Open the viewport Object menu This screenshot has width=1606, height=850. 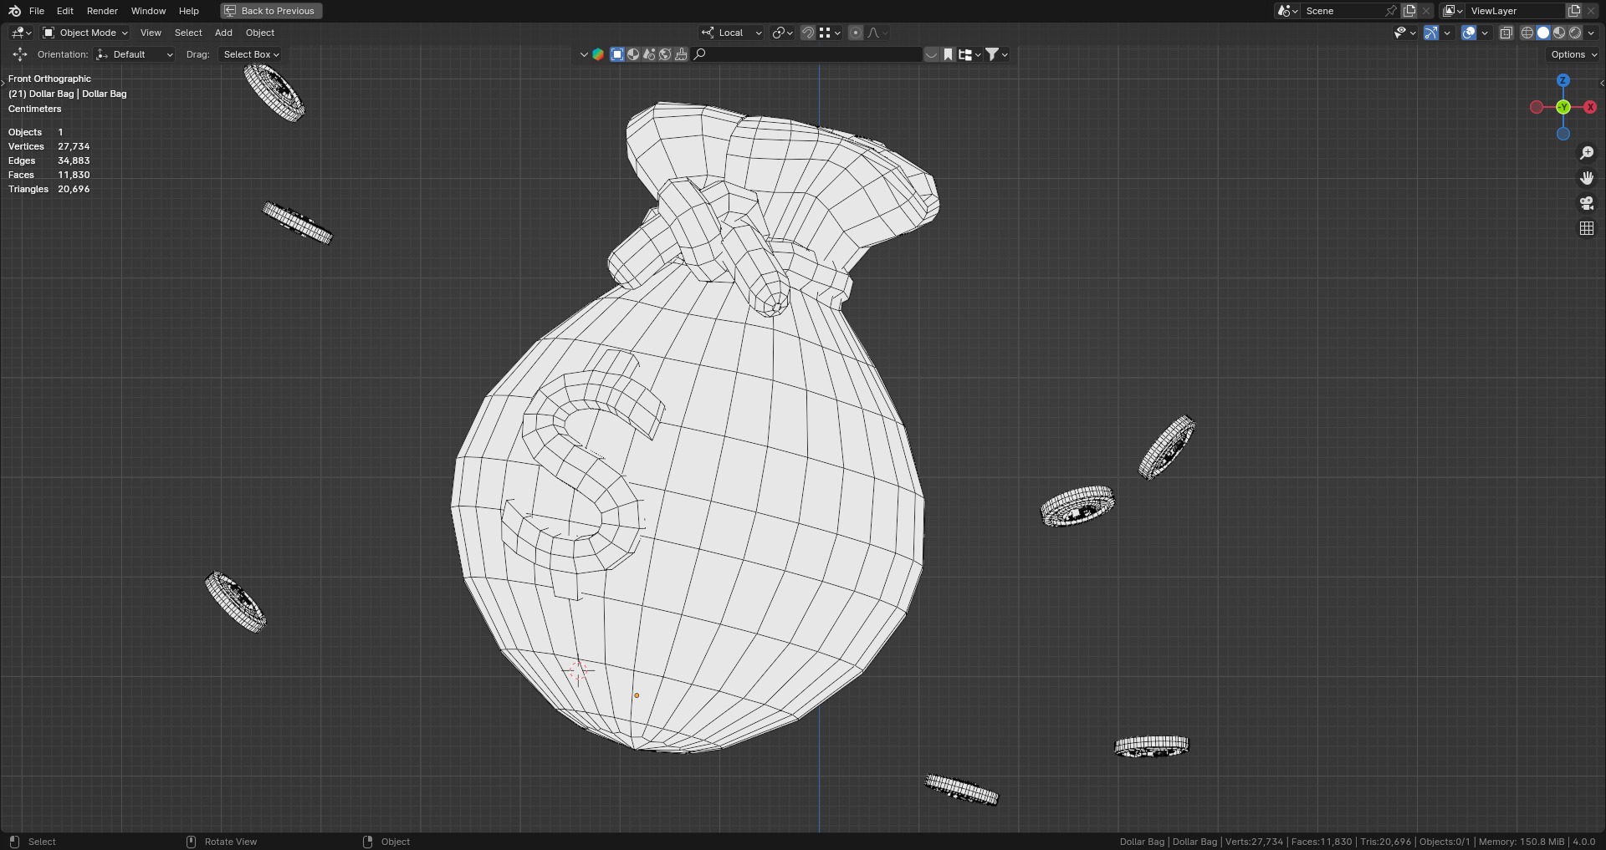(260, 33)
